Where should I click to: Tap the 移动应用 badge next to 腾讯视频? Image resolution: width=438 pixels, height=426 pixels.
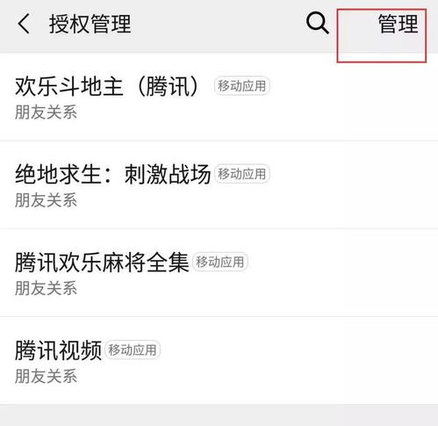click(133, 350)
